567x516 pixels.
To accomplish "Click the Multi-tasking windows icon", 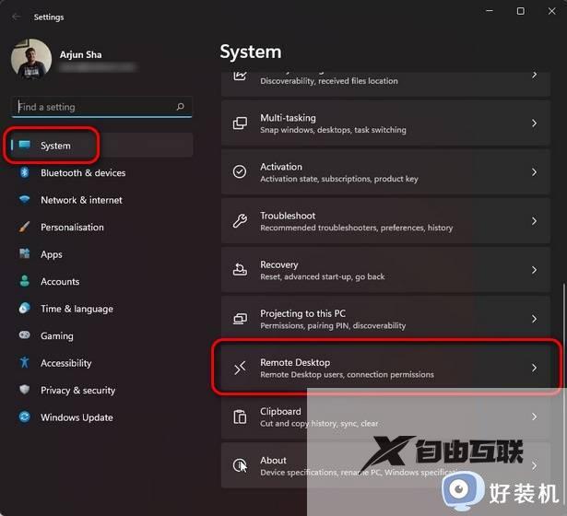I will coord(240,123).
